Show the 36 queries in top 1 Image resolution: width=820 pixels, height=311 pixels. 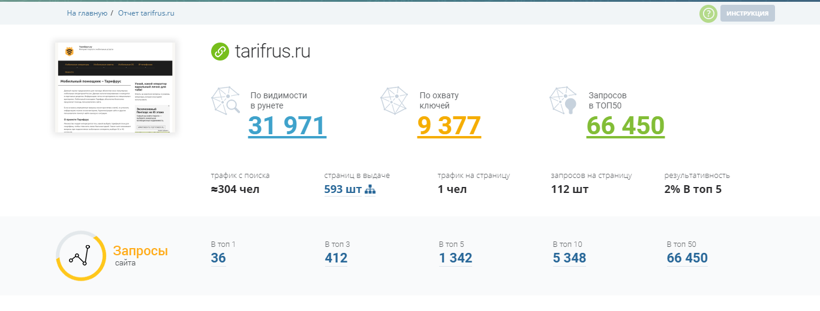[x=218, y=258]
